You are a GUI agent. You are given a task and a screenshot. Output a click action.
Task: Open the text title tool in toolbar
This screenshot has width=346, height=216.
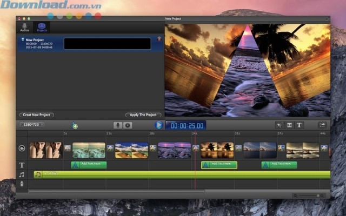click(299, 125)
